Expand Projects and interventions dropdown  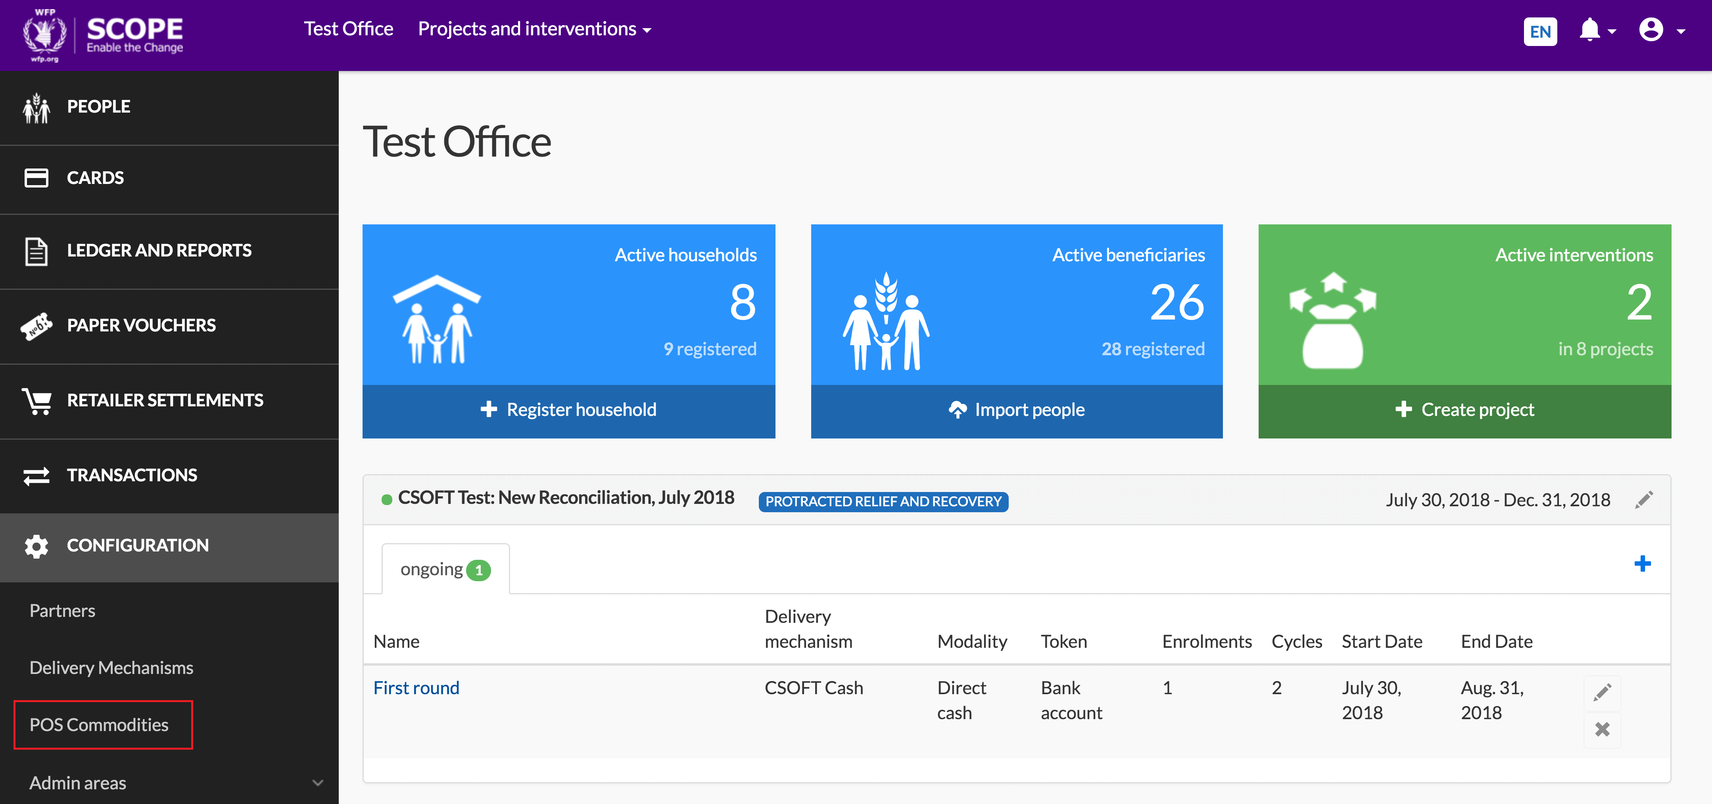pyautogui.click(x=534, y=29)
